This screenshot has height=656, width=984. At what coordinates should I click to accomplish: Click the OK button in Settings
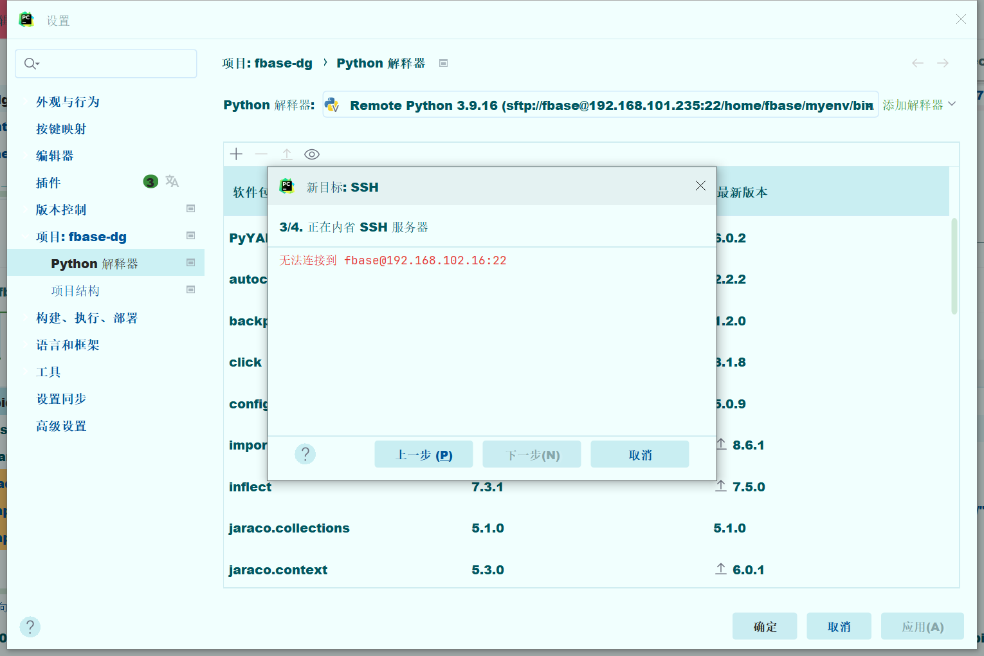click(x=765, y=626)
